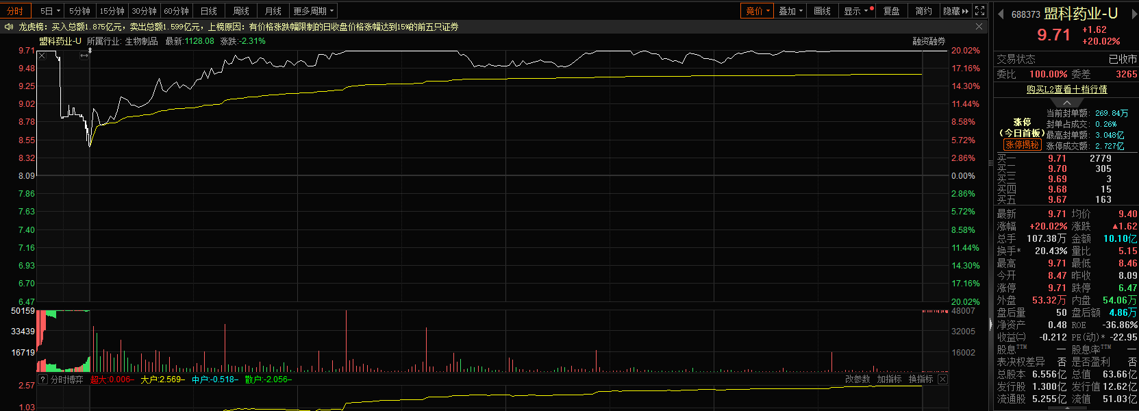The height and width of the screenshot is (411, 1139).
Task: Close the 分时博弈 indicator panel
Action: (942, 379)
